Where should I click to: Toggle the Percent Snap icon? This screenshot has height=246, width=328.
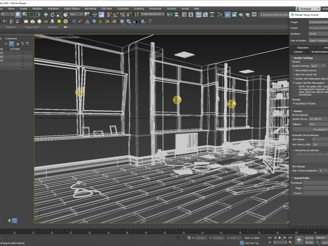tap(122, 14)
